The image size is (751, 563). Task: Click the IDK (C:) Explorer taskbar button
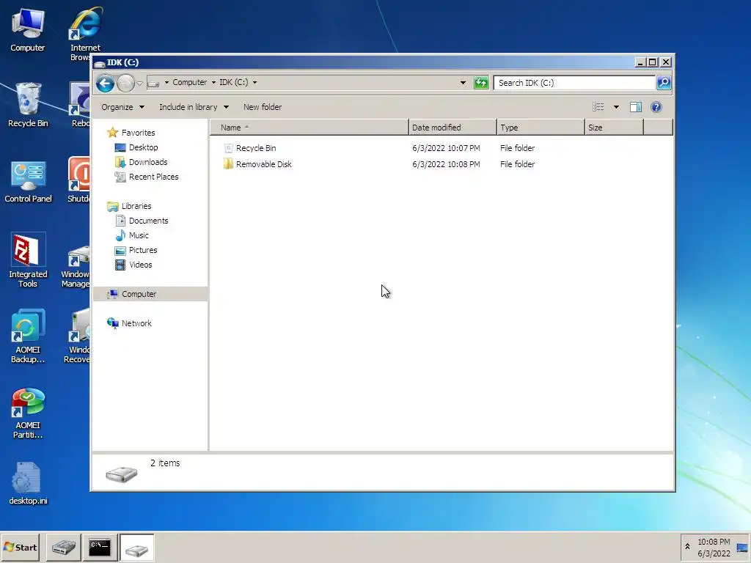[136, 547]
